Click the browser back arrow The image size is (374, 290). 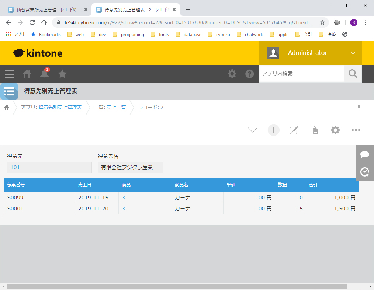point(8,22)
